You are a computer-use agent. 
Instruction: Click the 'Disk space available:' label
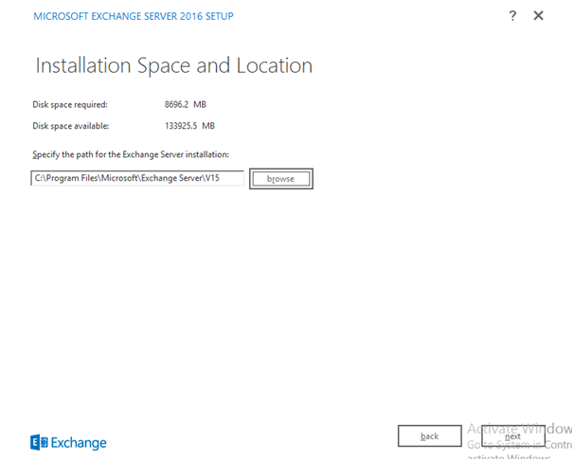[71, 126]
